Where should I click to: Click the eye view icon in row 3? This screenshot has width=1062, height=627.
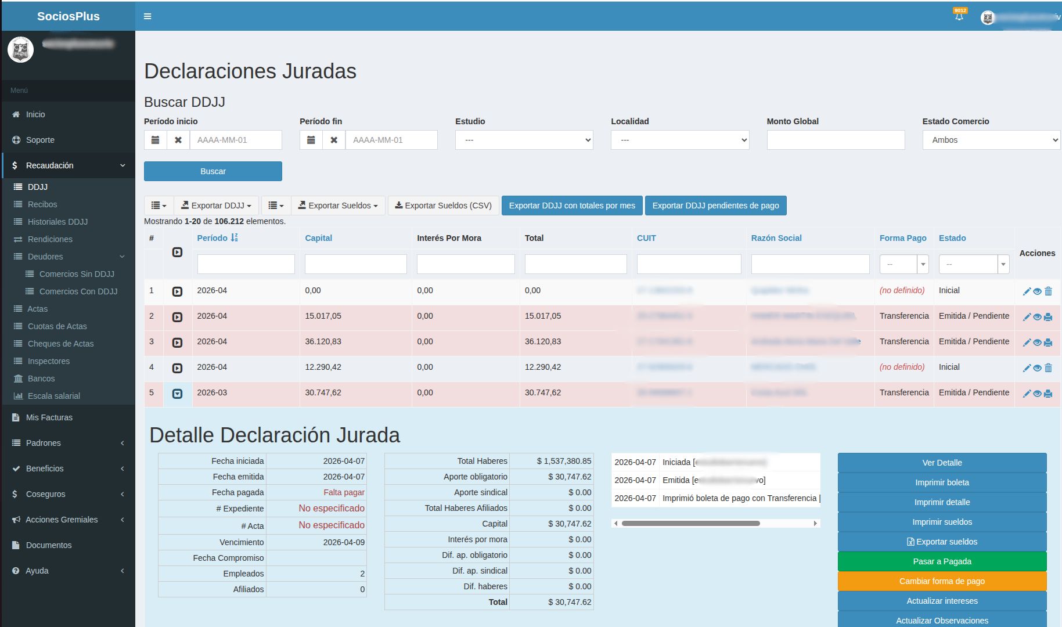(x=1037, y=343)
